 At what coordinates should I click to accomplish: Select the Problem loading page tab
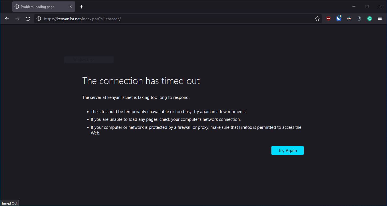(40, 7)
